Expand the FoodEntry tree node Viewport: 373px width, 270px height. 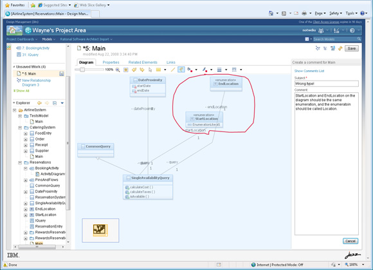click(26, 133)
